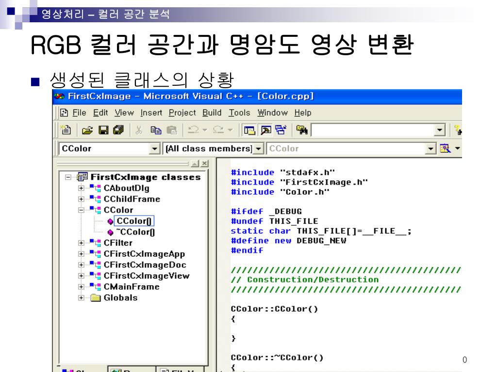
Task: Expand the Globals folder node
Action: pyautogui.click(x=81, y=298)
